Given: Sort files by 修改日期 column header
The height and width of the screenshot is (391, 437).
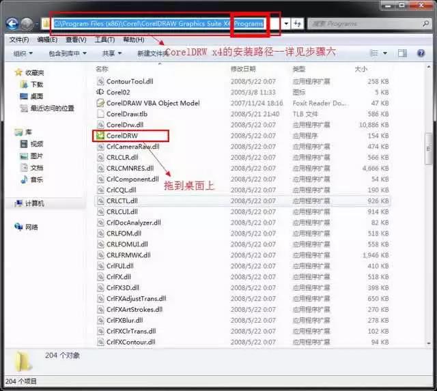Looking at the screenshot, I should tap(243, 69).
